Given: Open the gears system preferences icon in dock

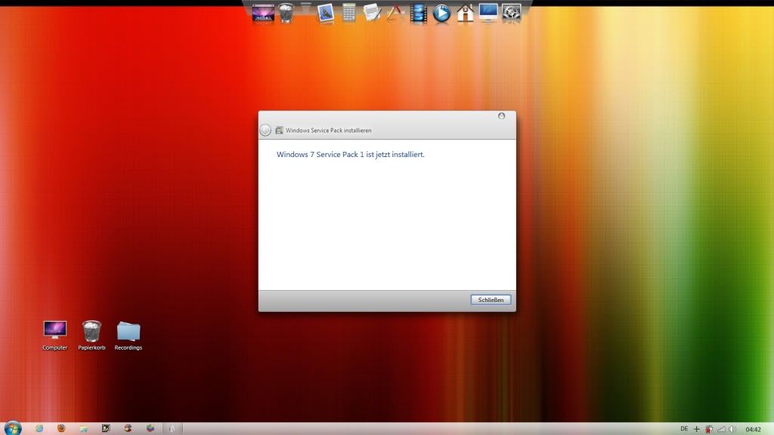Looking at the screenshot, I should (512, 13).
